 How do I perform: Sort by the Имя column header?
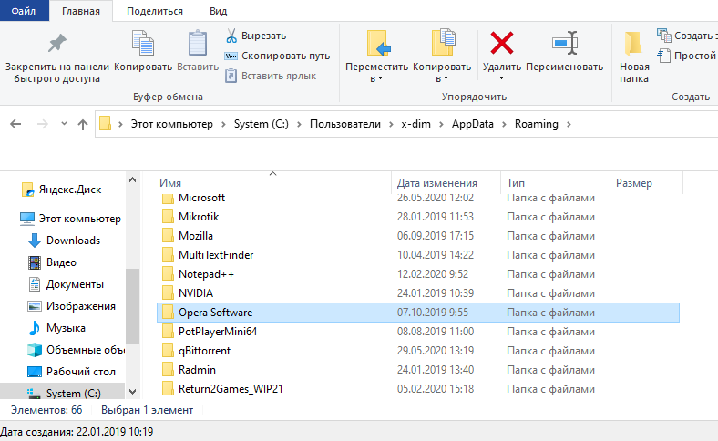(x=273, y=183)
